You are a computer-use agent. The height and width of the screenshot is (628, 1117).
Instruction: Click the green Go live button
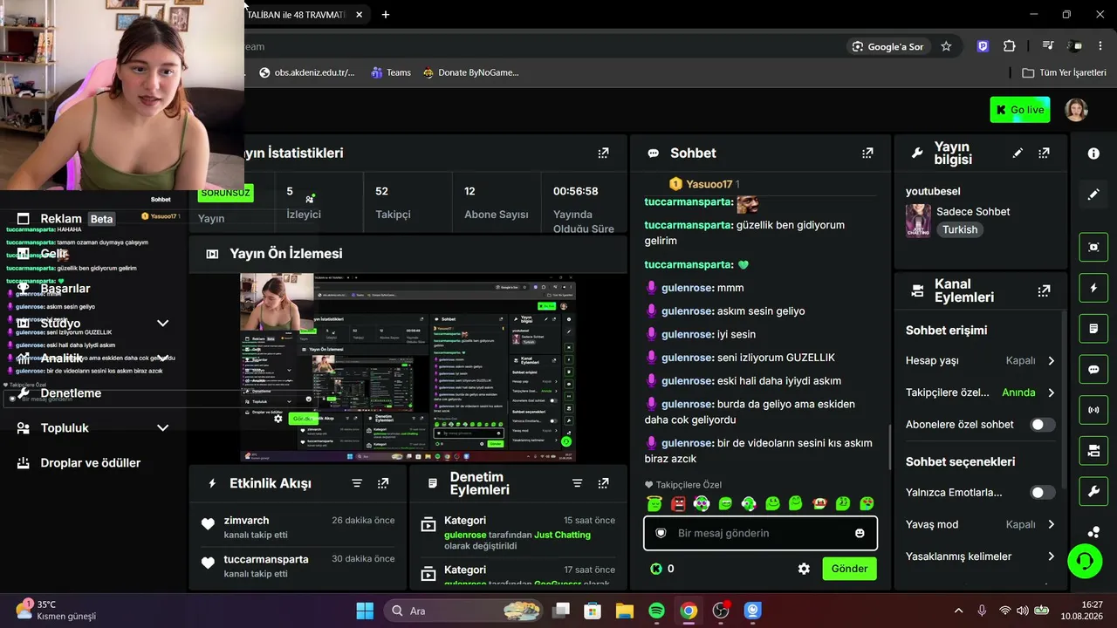point(1020,110)
